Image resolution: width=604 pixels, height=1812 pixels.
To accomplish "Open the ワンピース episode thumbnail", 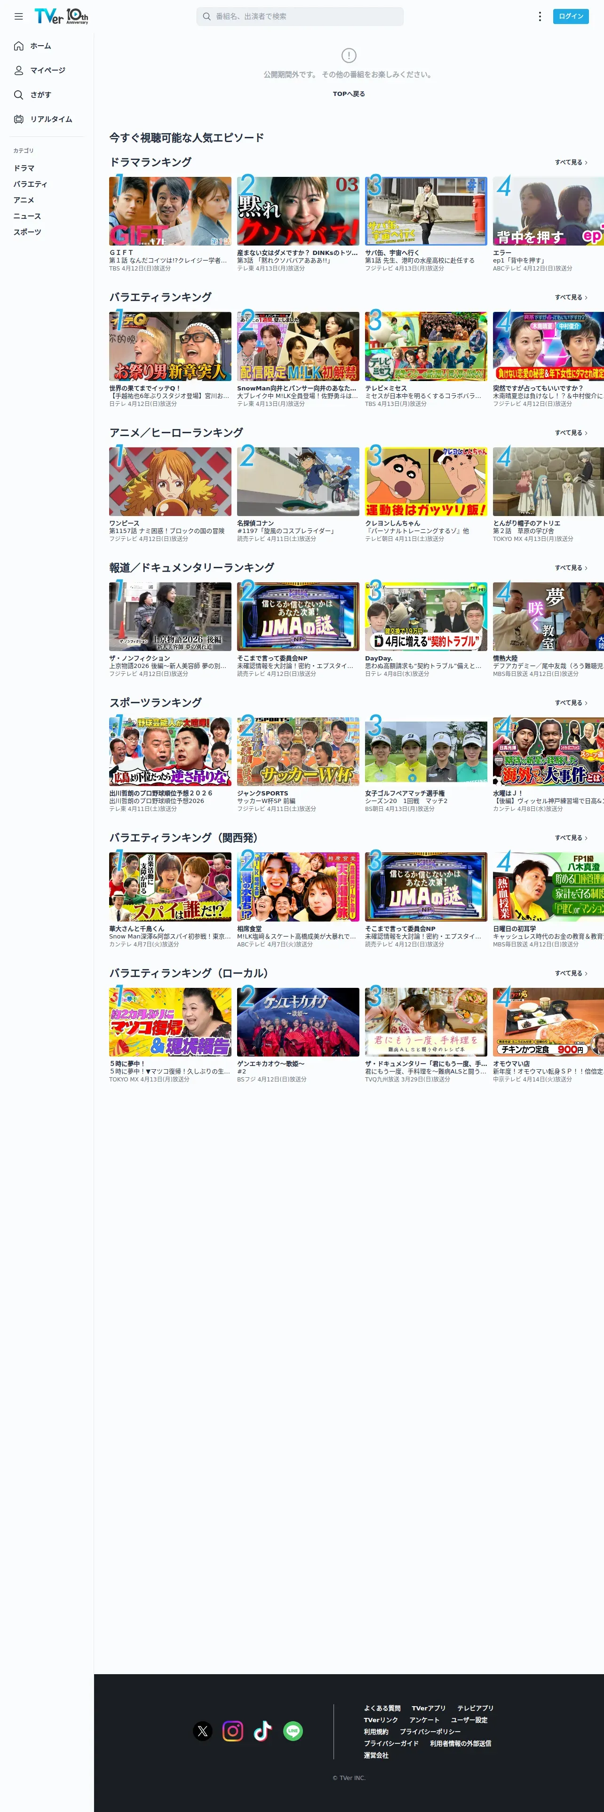I will coord(170,482).
